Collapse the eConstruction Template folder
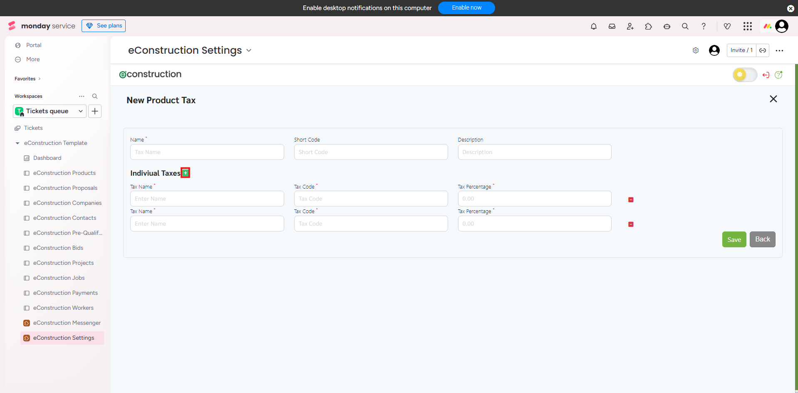 pos(17,143)
